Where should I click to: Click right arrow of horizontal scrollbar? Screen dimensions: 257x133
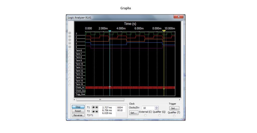[180, 100]
